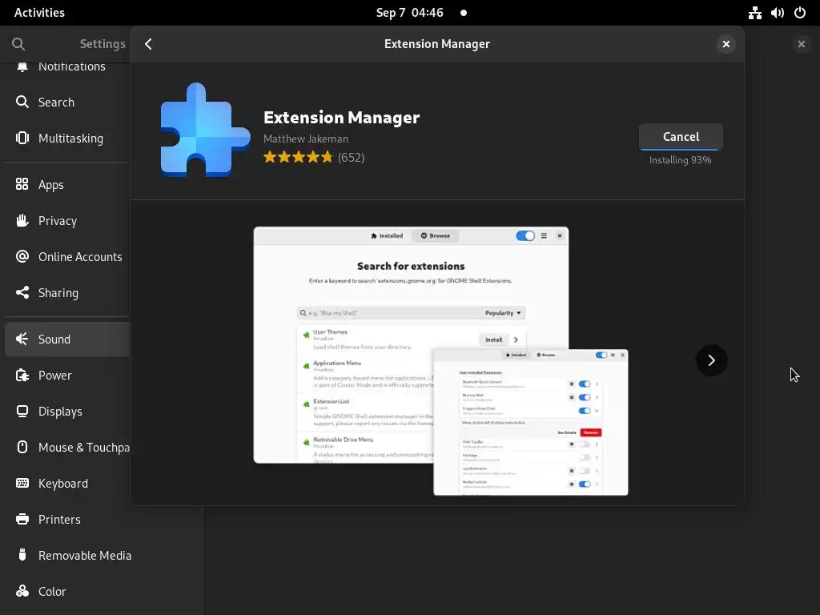Screen dimensions: 820x615
Task: Close the Settings window behind the dialog
Action: (x=801, y=44)
